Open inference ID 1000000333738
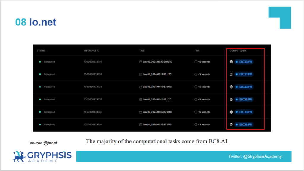Image resolution: width=304 pixels, height=171 pixels. point(93,87)
